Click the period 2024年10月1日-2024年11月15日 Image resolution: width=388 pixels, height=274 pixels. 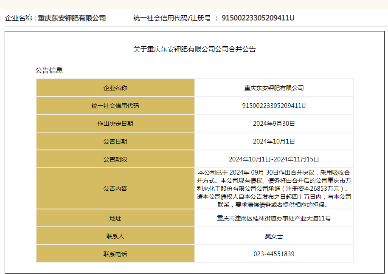point(274,159)
